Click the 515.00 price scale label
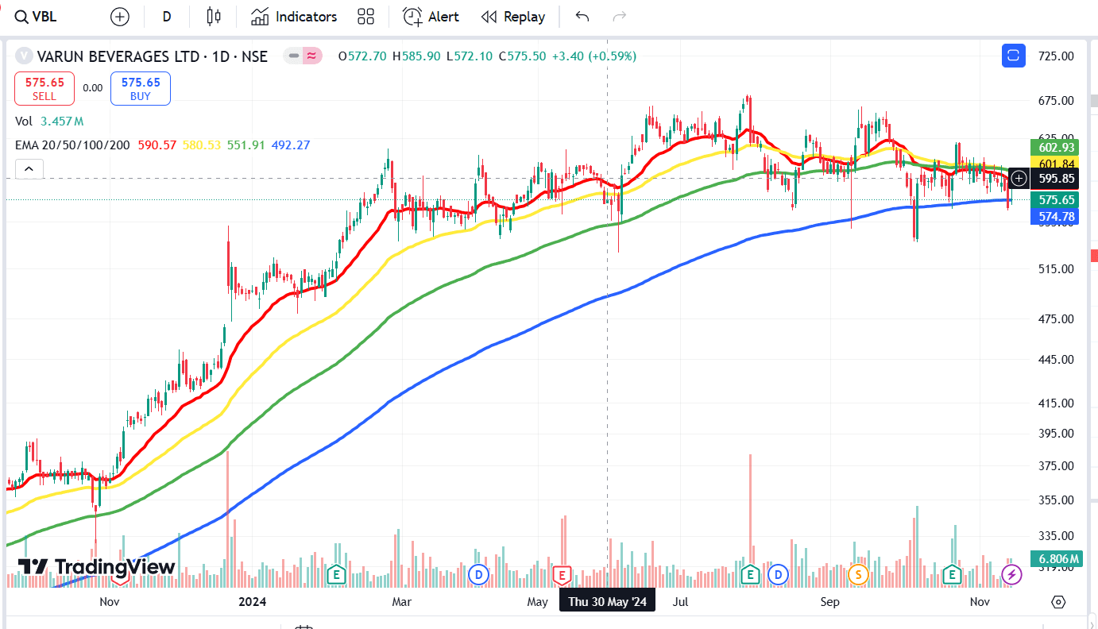The width and height of the screenshot is (1098, 629). [1056, 269]
